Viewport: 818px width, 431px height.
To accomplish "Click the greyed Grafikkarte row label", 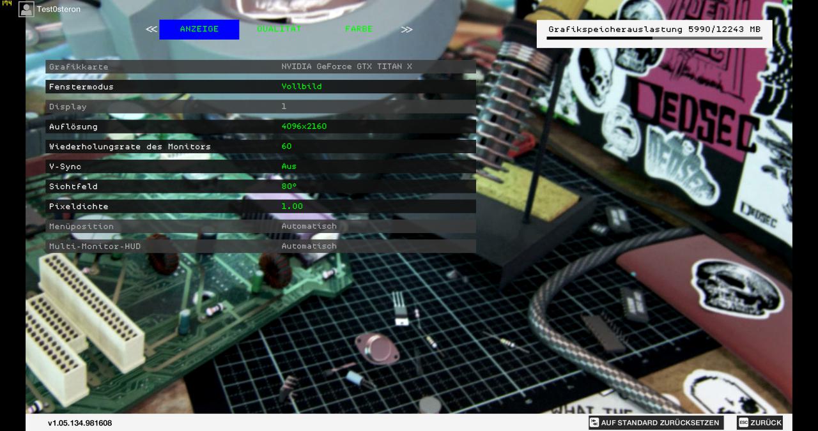I will (x=79, y=66).
